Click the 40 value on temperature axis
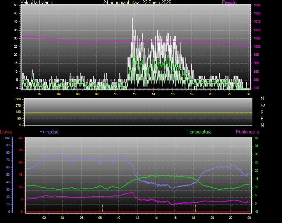The image size is (282, 223). (257, 138)
